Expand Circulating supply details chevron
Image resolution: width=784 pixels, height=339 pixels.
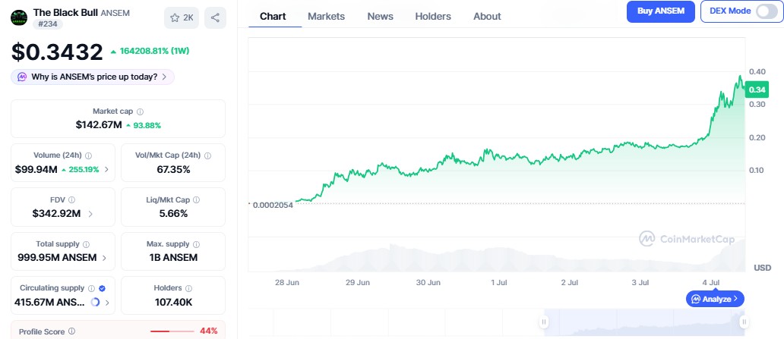[x=108, y=302]
